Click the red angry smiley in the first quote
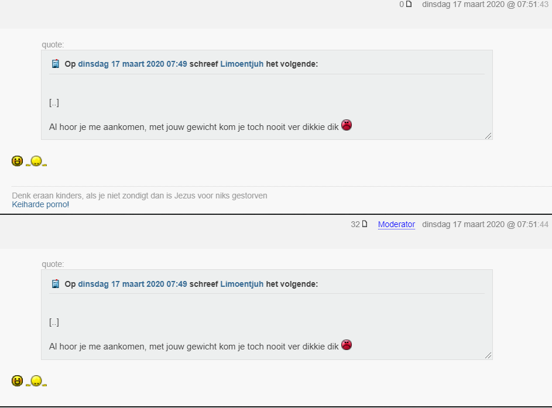The width and height of the screenshot is (552, 408). tap(347, 125)
